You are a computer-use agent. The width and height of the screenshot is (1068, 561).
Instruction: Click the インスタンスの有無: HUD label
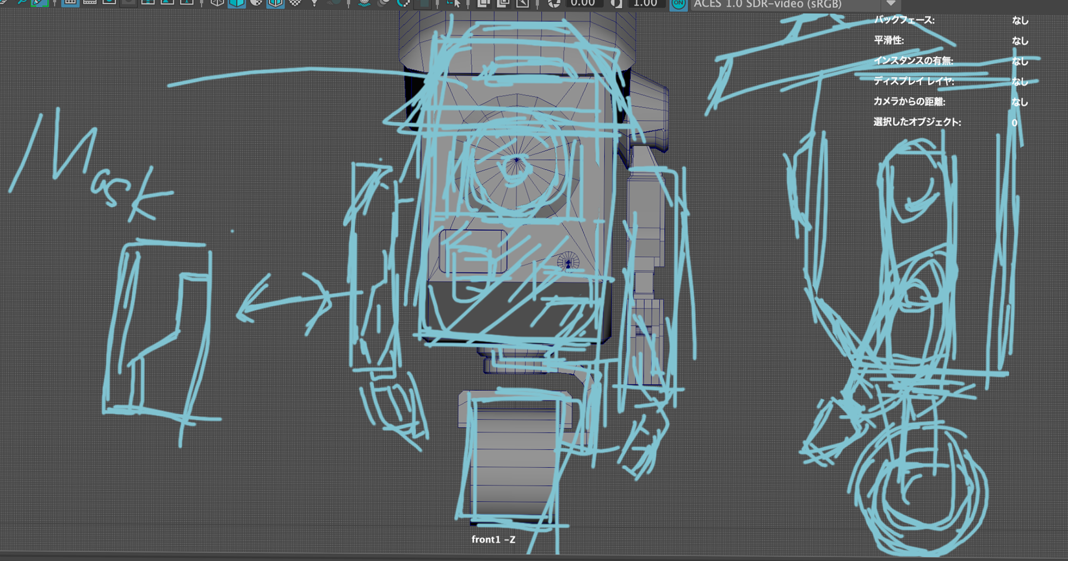[x=913, y=61]
